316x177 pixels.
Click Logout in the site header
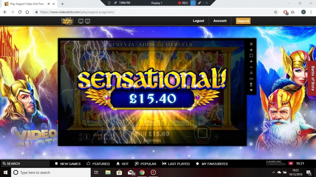198,21
